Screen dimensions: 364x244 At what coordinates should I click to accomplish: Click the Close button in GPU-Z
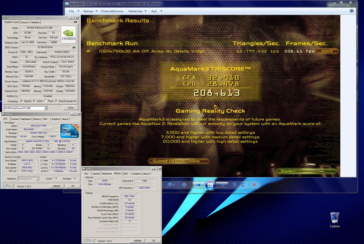(x=71, y=108)
